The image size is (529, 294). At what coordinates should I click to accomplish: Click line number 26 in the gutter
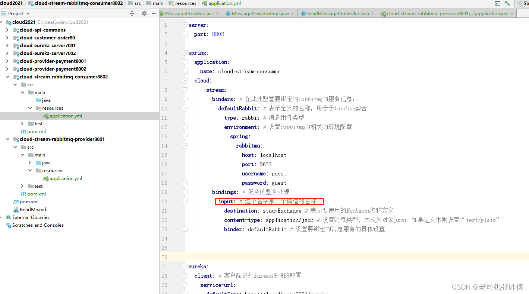click(164, 257)
